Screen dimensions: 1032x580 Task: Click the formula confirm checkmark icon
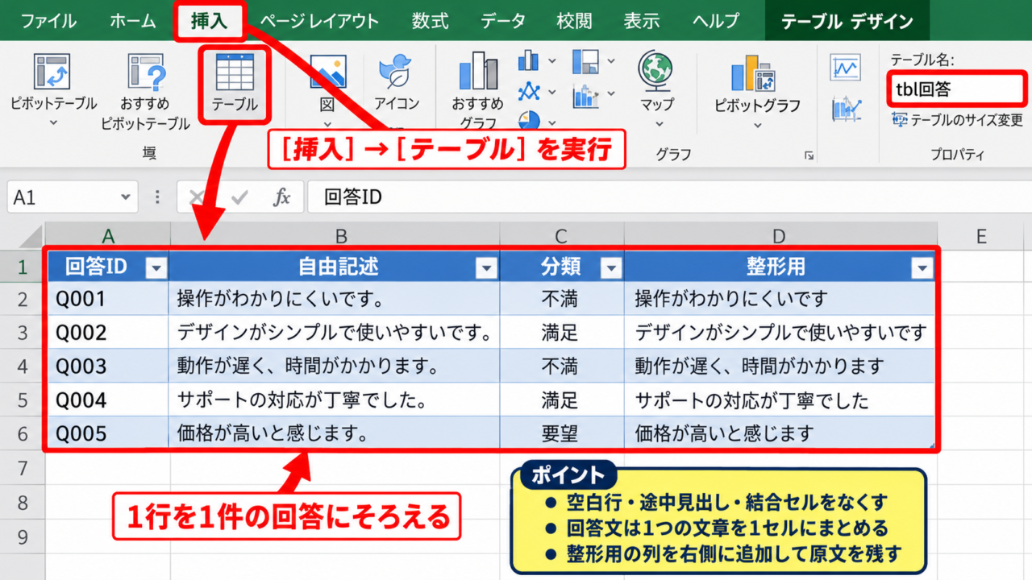click(x=239, y=197)
